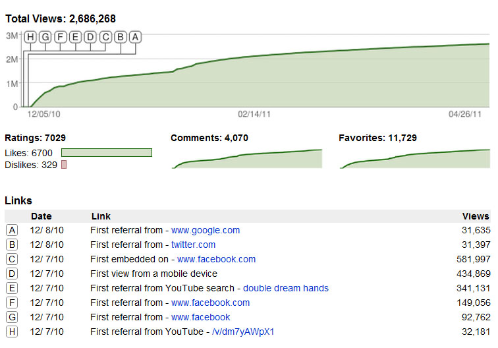498x348 pixels.
Task: Select chart marker H on the graph
Action: click(30, 37)
